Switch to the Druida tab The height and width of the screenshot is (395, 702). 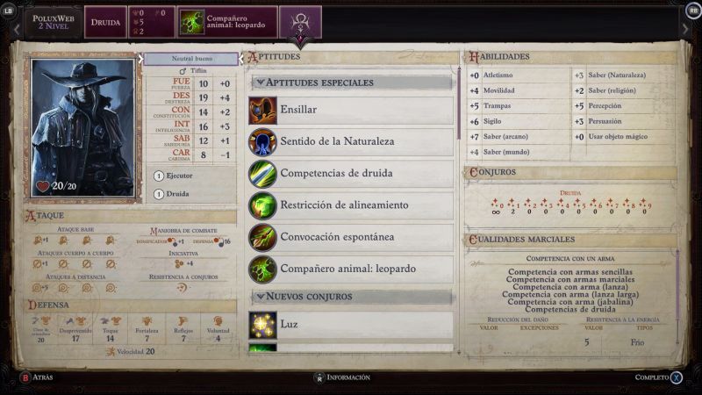(x=105, y=23)
